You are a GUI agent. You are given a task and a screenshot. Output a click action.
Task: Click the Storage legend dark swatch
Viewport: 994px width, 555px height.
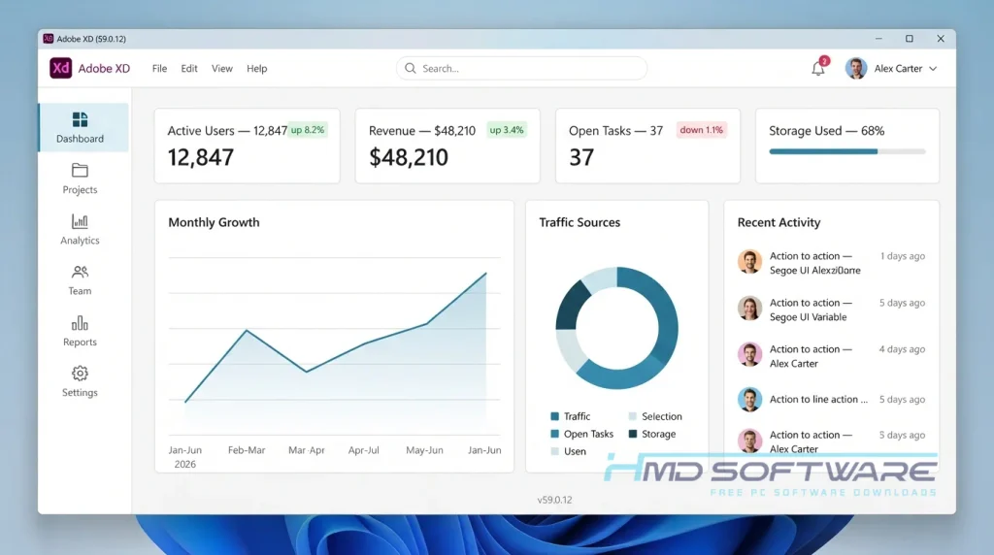[633, 434]
